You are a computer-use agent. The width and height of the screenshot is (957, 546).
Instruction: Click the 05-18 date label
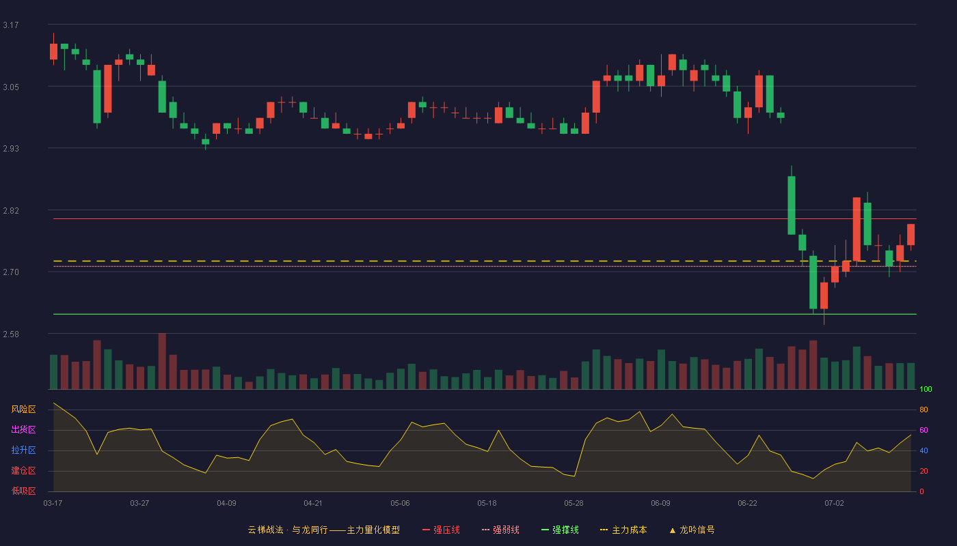[487, 503]
